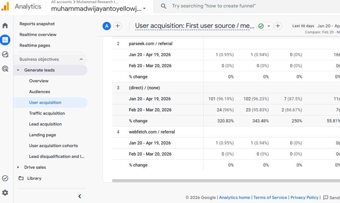This screenshot has width=340, height=203.
Task: Open the property selector dropdown arrow
Action: (144, 9)
